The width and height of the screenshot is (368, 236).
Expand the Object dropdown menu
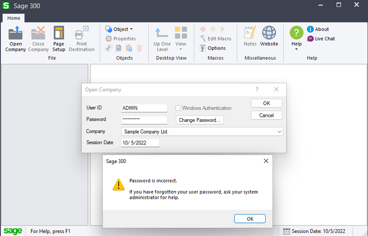click(x=131, y=29)
